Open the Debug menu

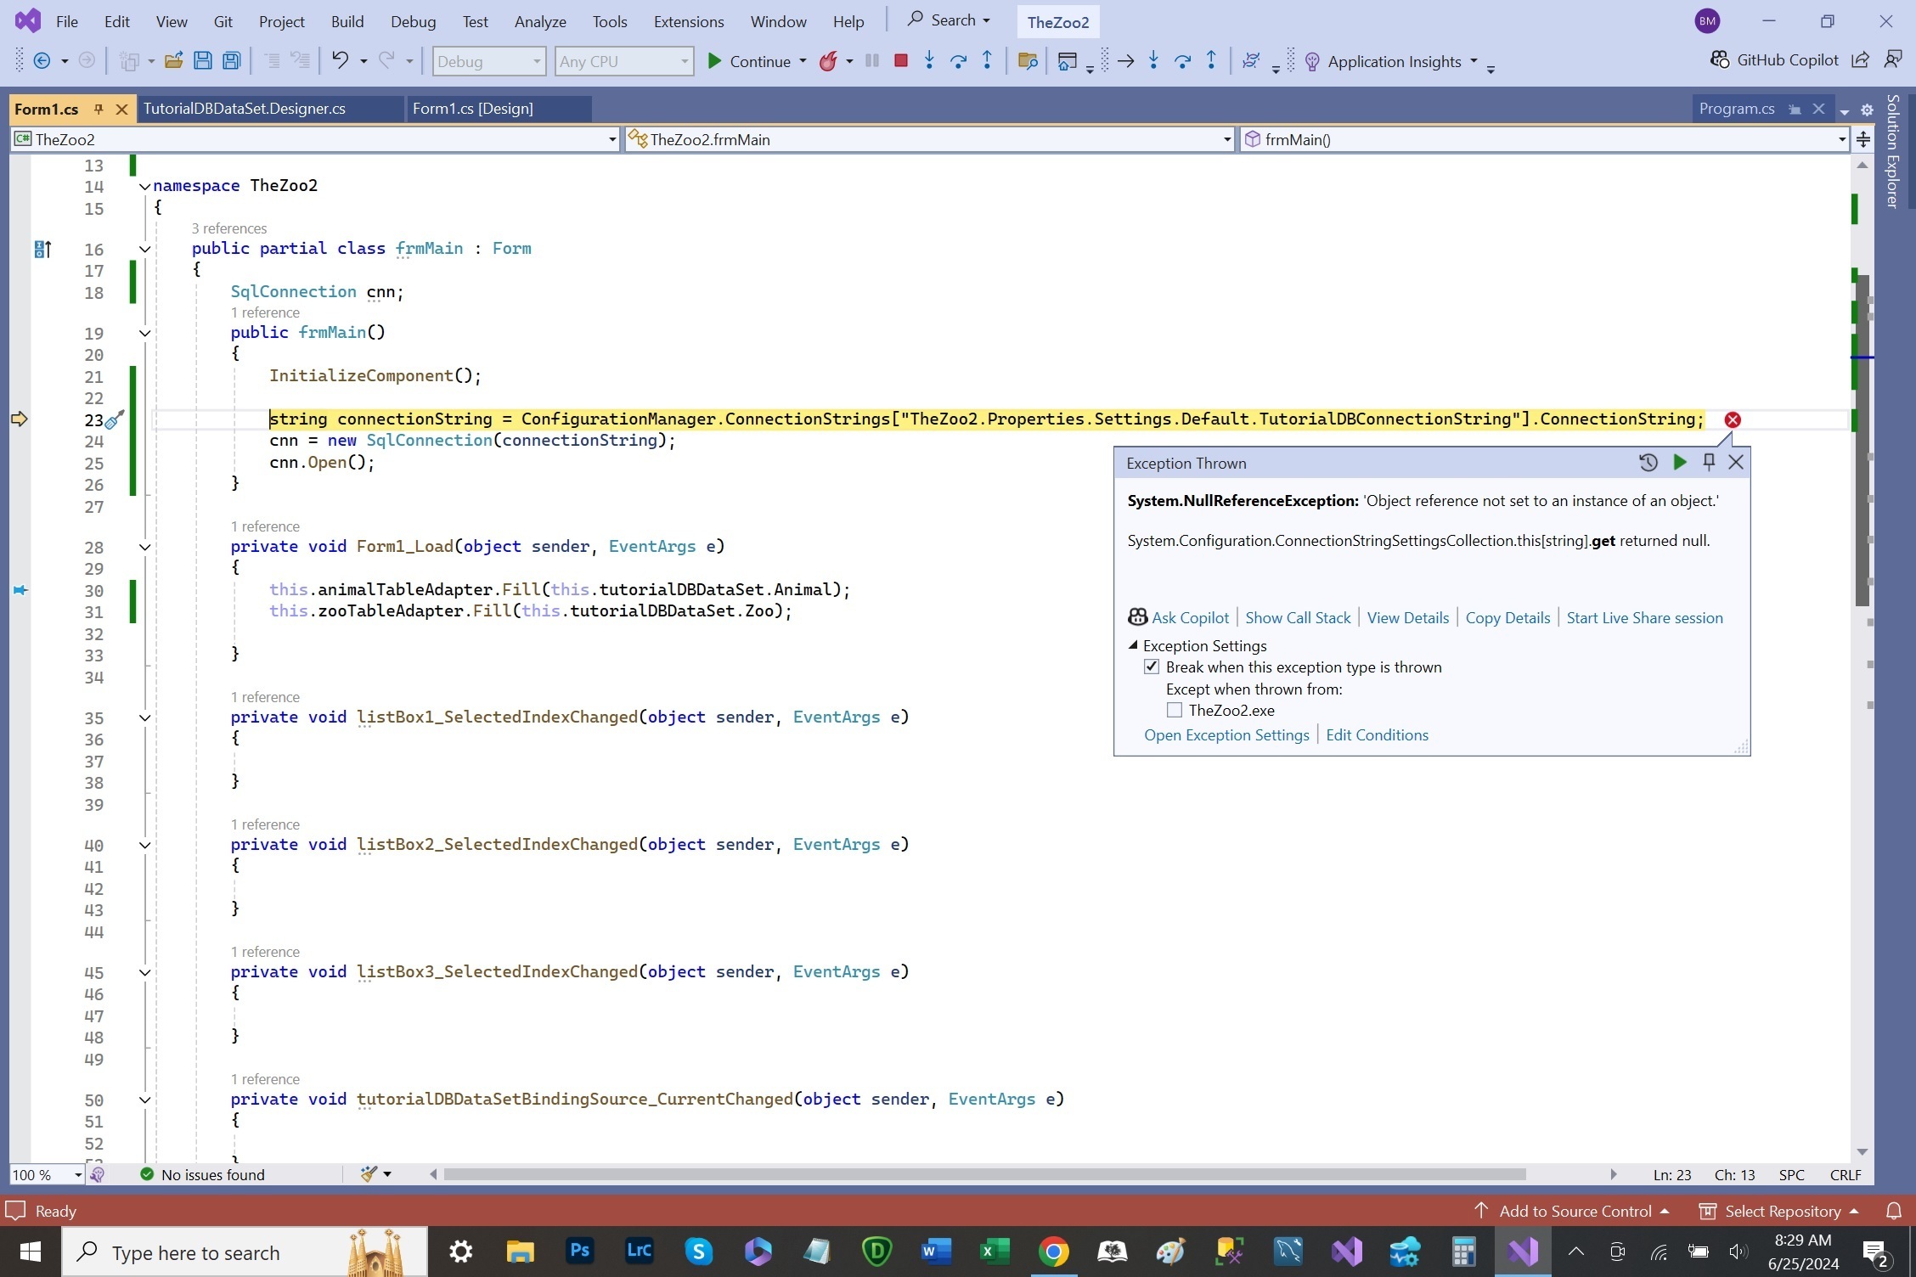pyautogui.click(x=413, y=21)
